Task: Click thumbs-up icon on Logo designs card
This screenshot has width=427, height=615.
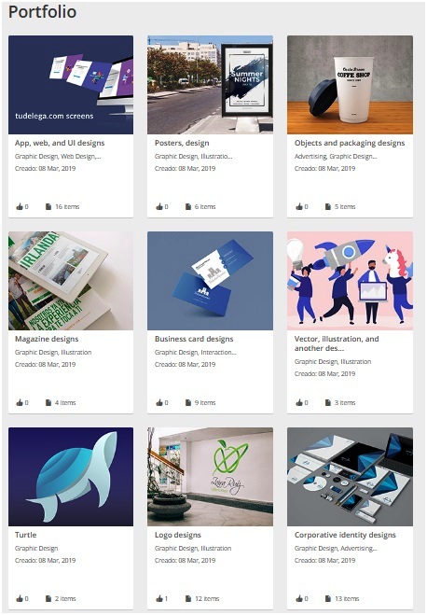Action: tap(159, 599)
